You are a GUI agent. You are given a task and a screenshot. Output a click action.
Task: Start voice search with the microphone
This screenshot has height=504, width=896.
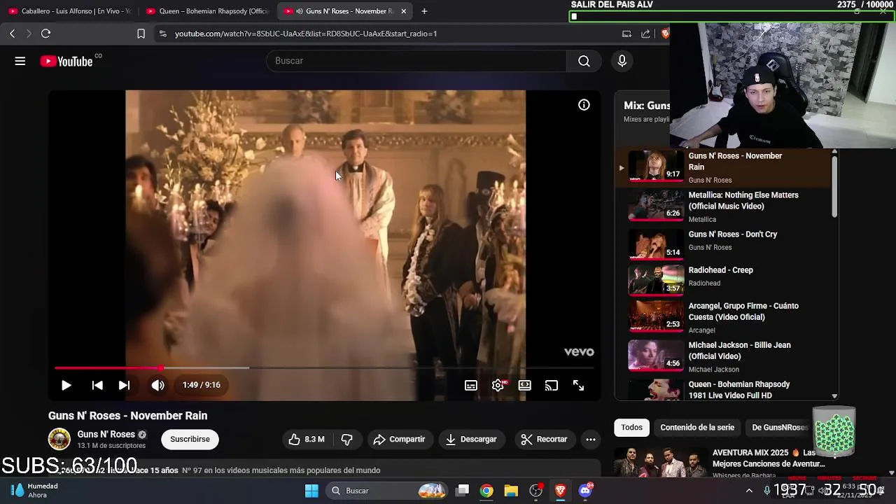(x=622, y=61)
